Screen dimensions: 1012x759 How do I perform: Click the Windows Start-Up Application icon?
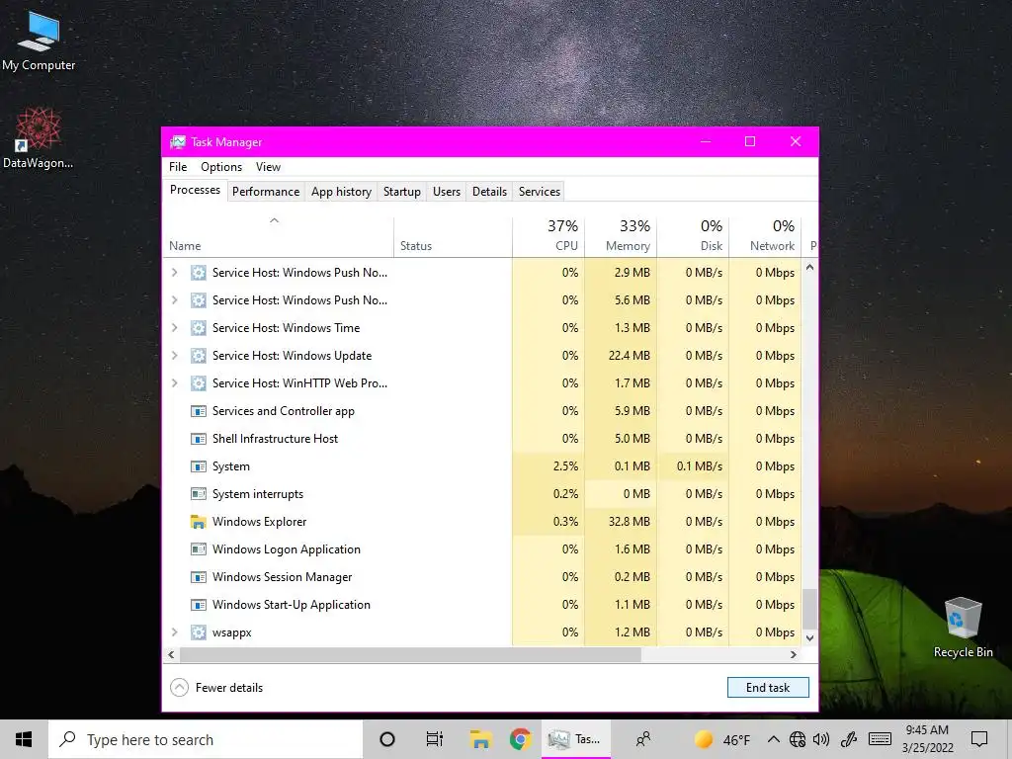coord(198,605)
